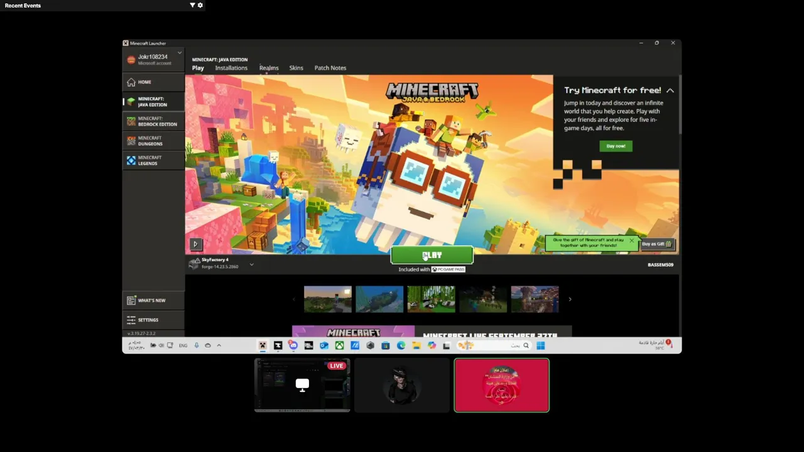Open Outlook from the taskbar
The height and width of the screenshot is (452, 804).
324,345
